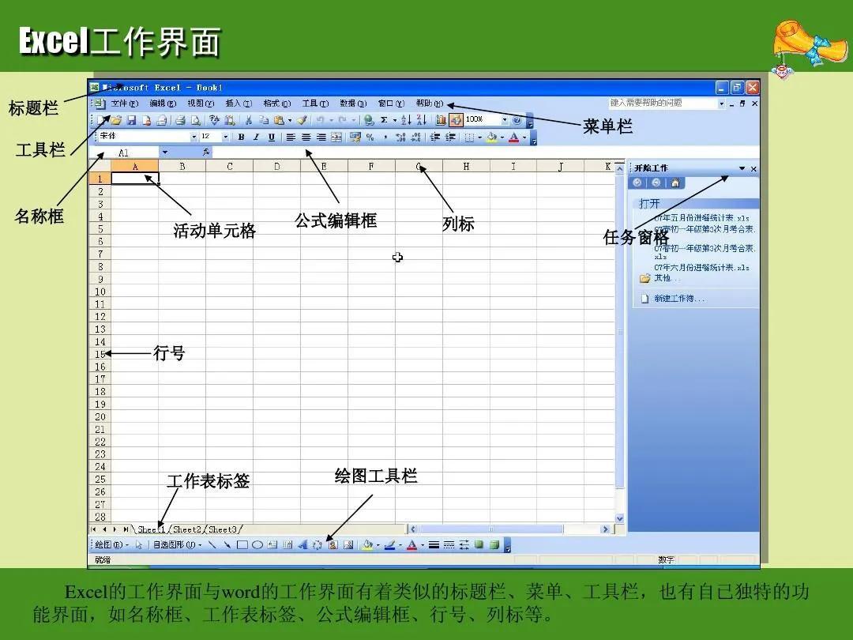The image size is (853, 640).
Task: Open the Borders dropdown arrow
Action: point(479,137)
